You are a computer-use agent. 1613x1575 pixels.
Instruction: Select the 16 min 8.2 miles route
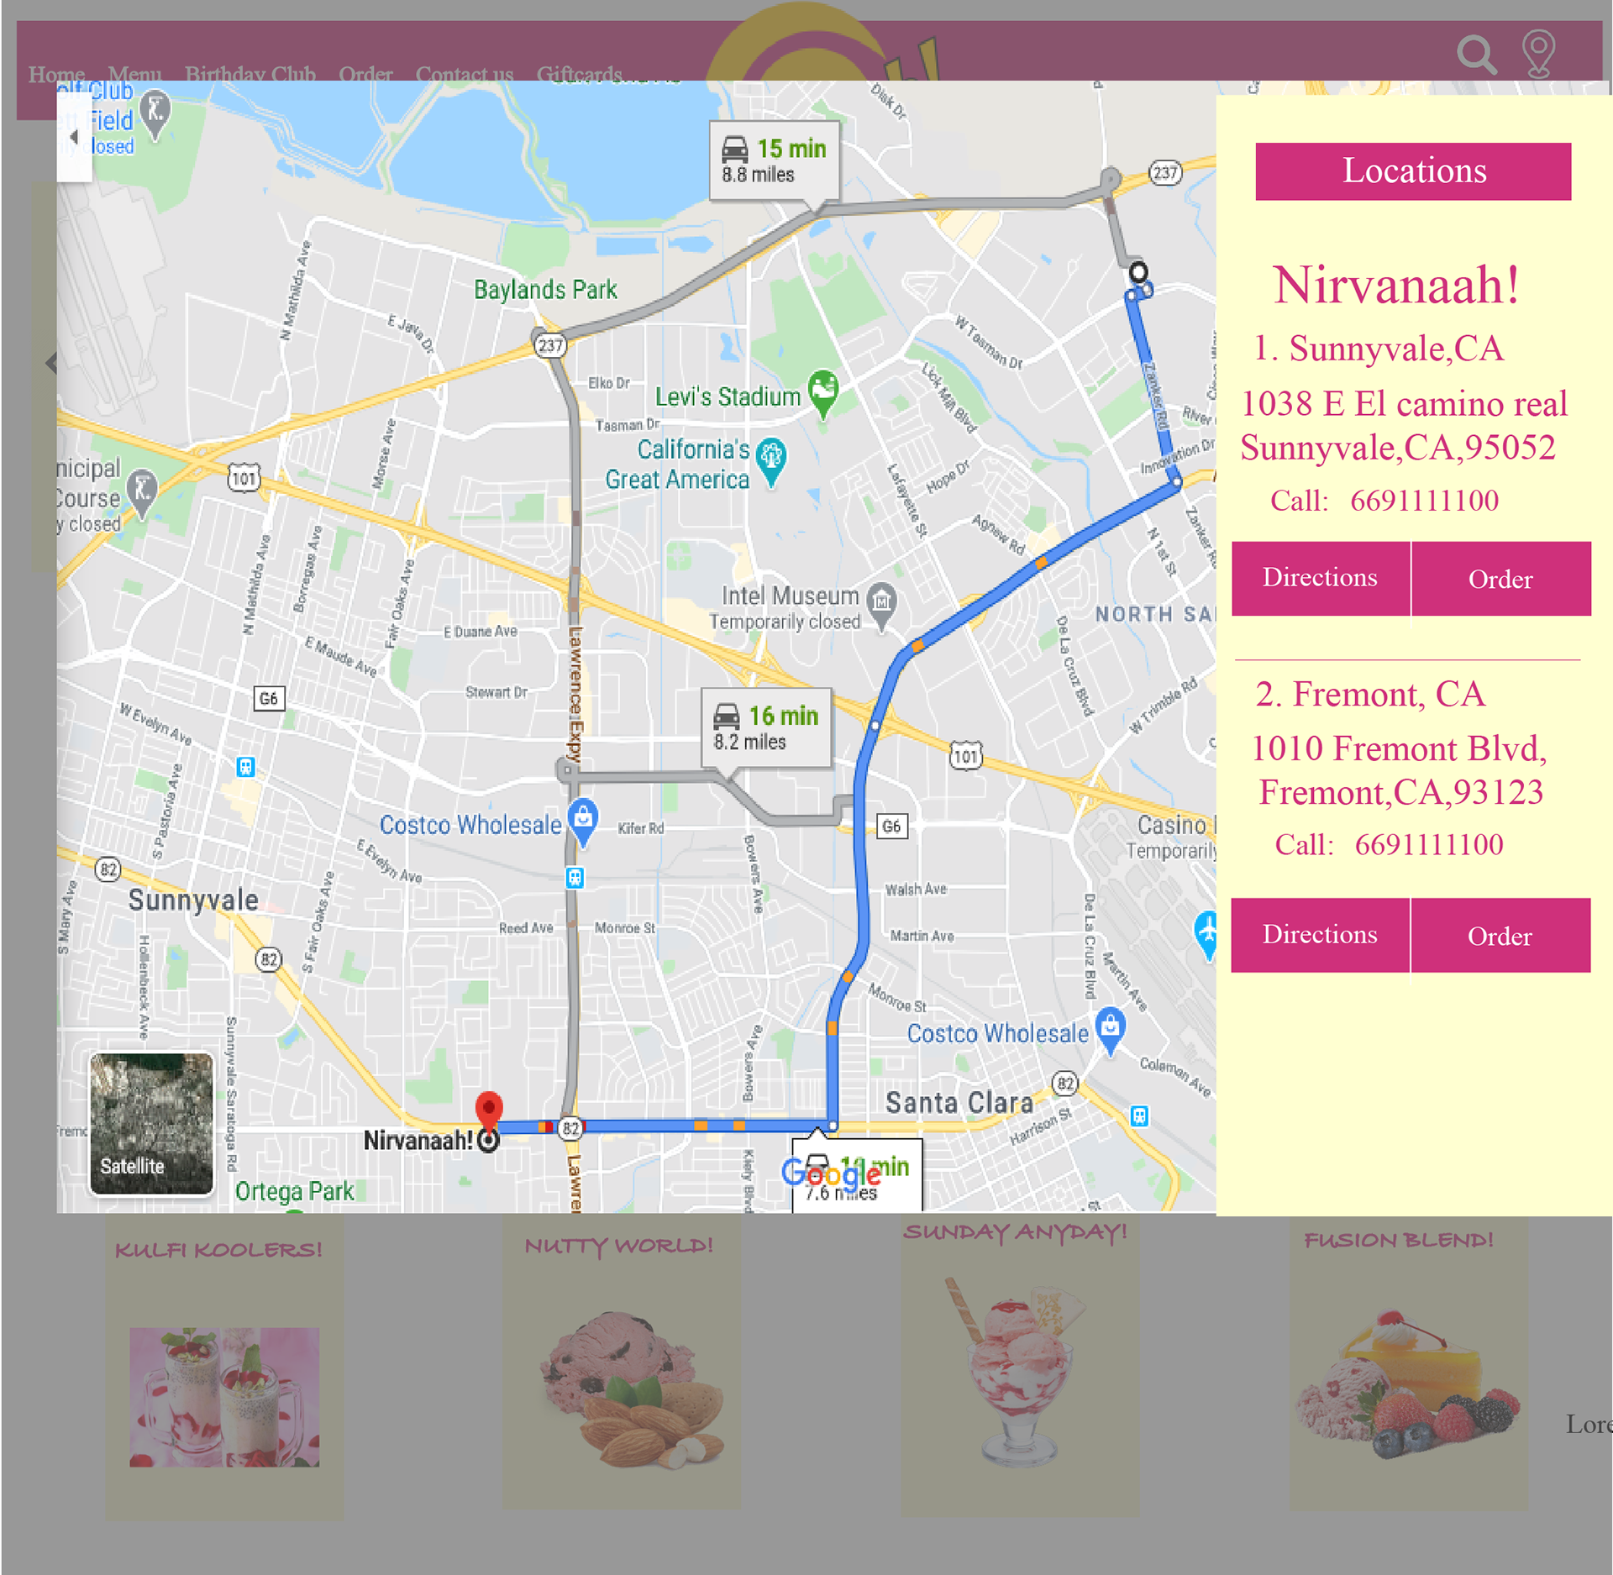tap(766, 727)
